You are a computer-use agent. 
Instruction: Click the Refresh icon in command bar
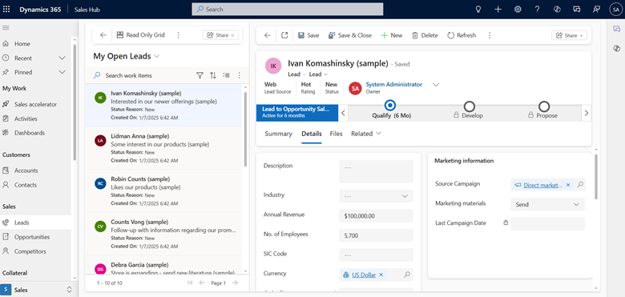click(451, 35)
